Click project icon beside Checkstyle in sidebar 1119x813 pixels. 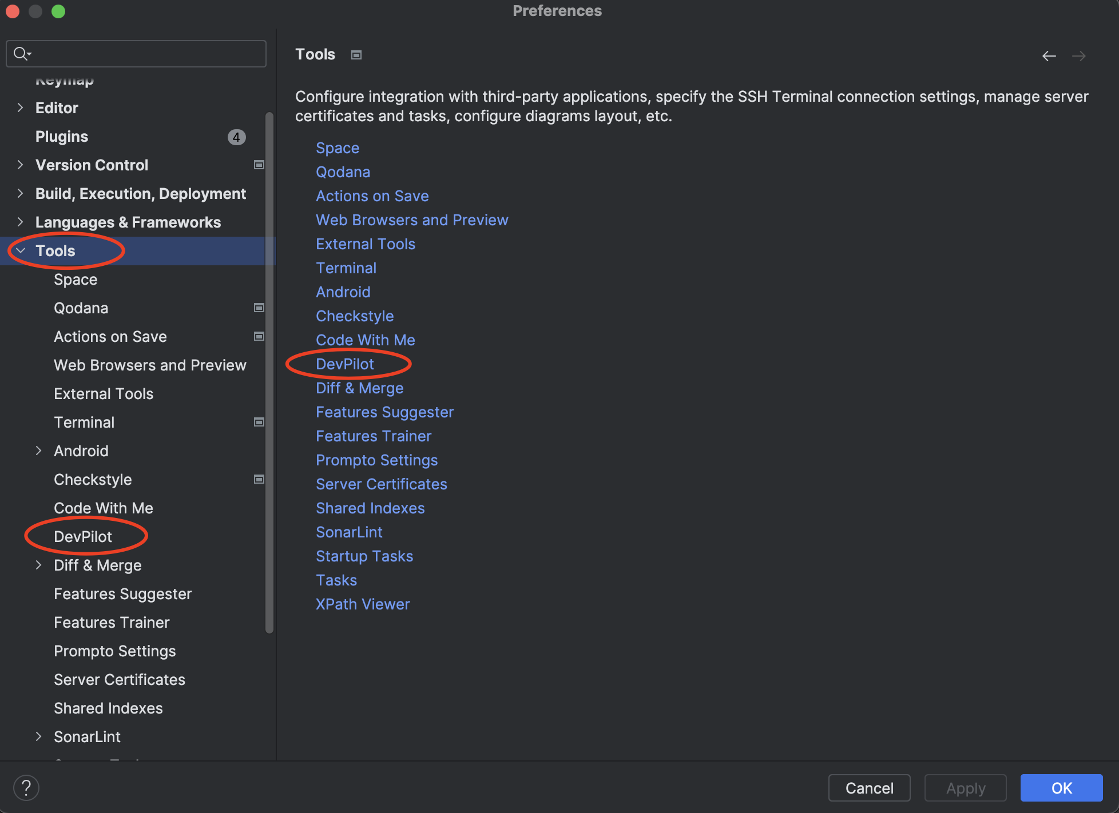(x=259, y=480)
